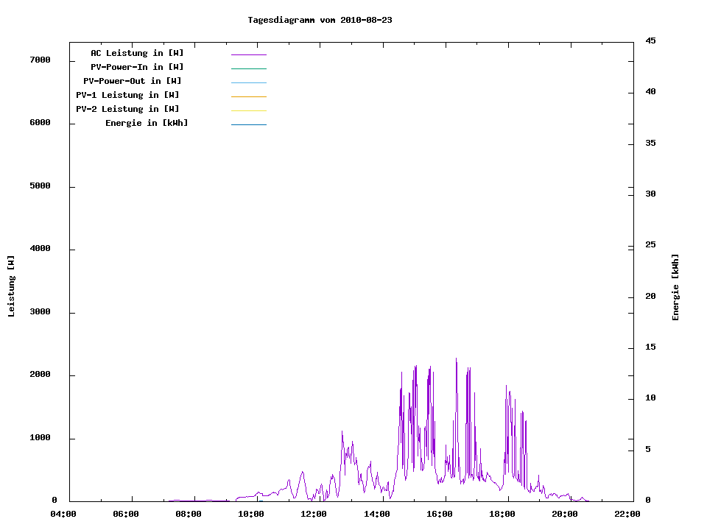Click the chart title Tagesdiagramm vom 2010-08-23

pyautogui.click(x=320, y=20)
